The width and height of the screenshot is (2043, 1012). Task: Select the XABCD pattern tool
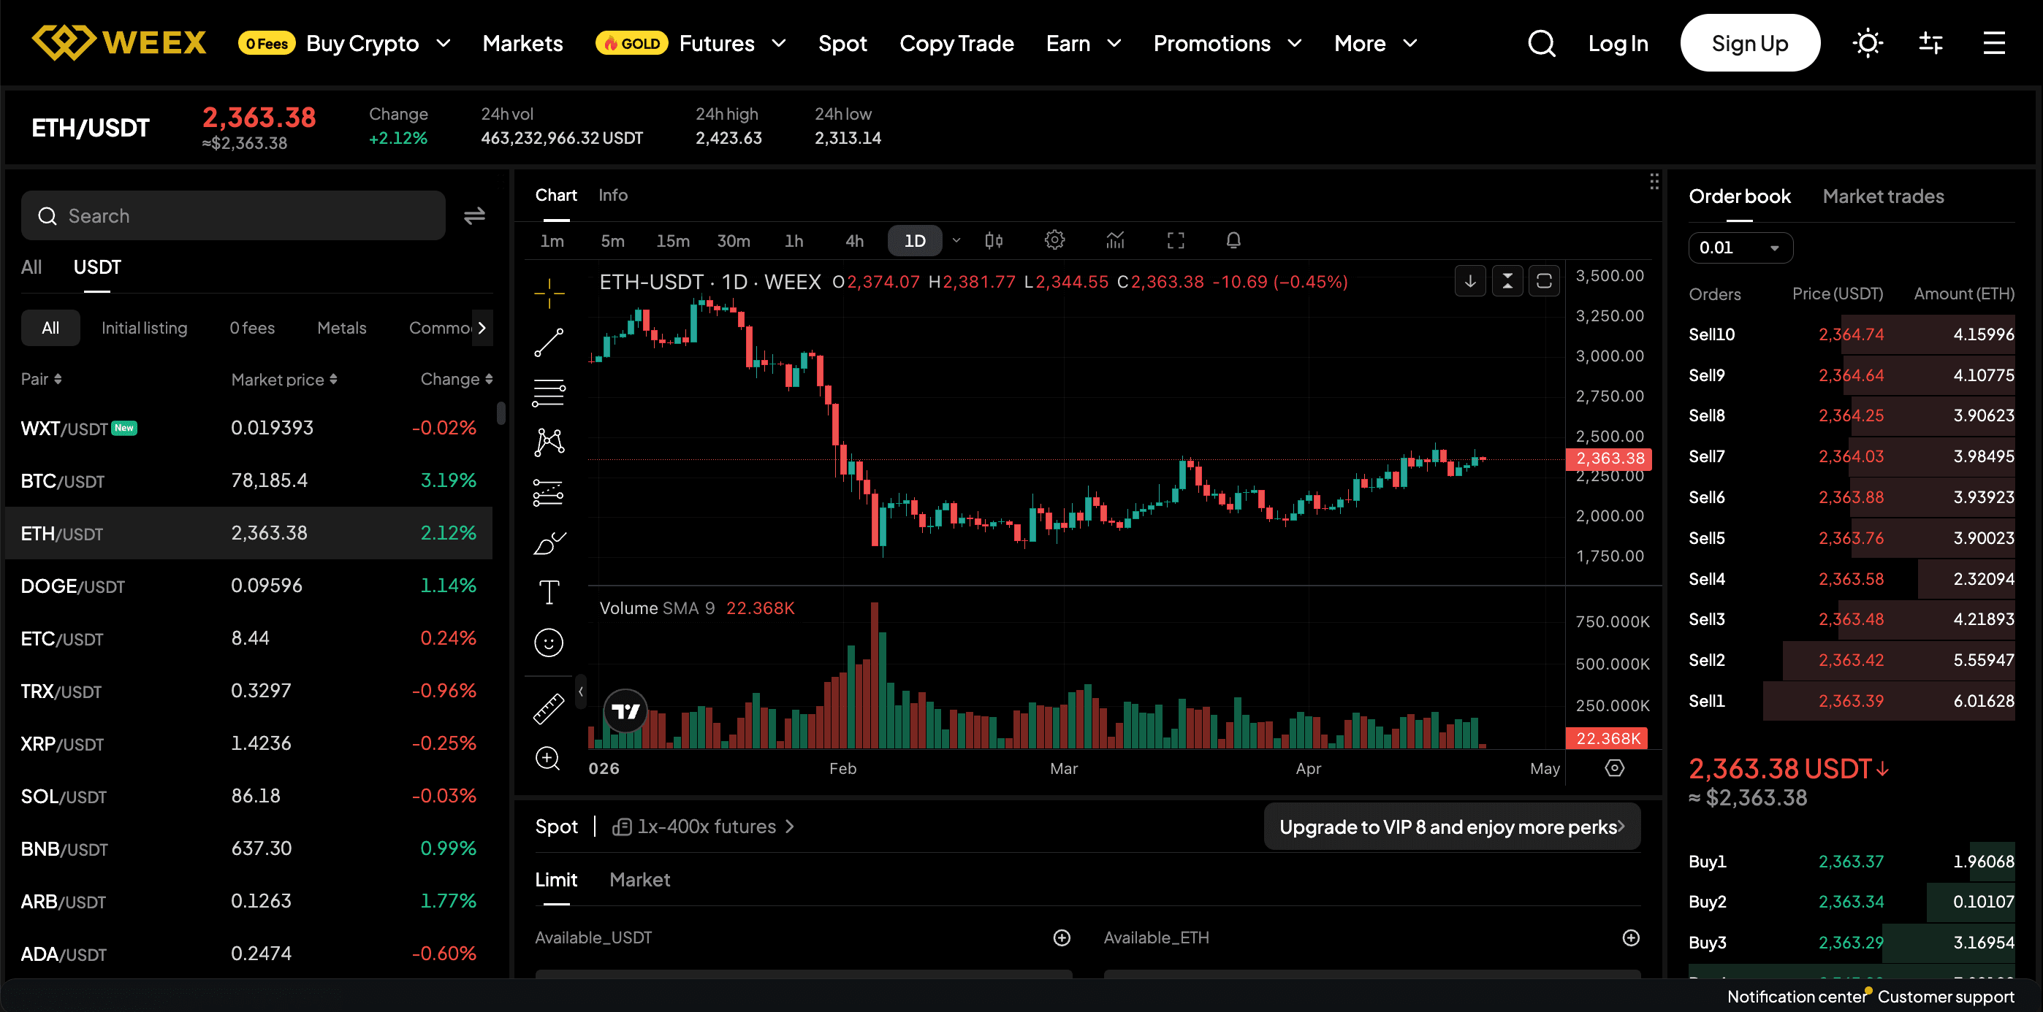[549, 442]
